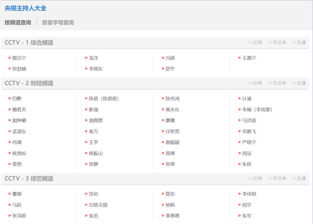
Task: Switch to the 按首字母查询 tab
Action: click(58, 23)
